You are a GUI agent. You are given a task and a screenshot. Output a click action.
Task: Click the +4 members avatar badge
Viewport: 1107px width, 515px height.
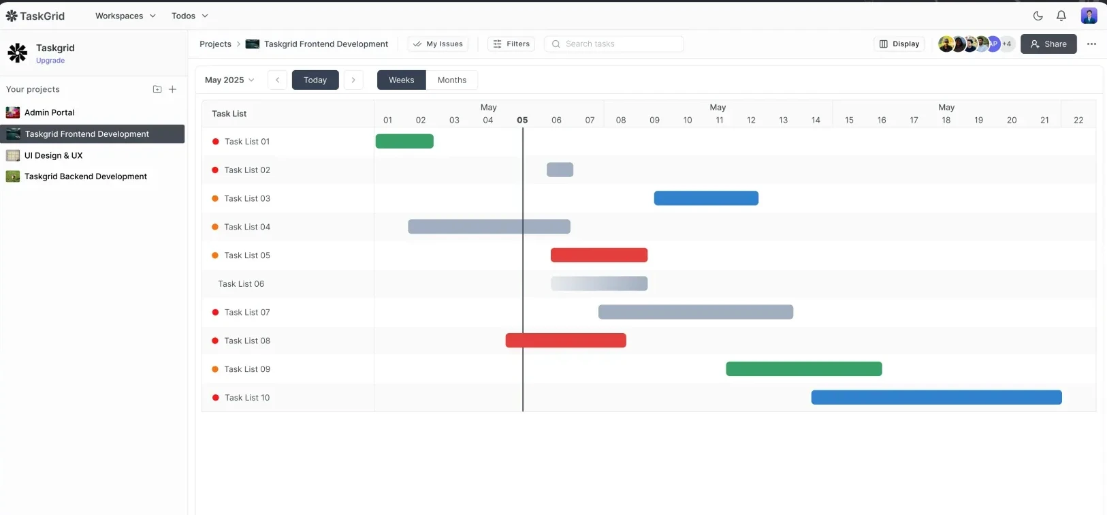[1007, 44]
